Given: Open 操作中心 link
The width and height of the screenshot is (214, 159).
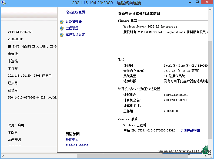Looking at the screenshot, I should click(x=72, y=139).
